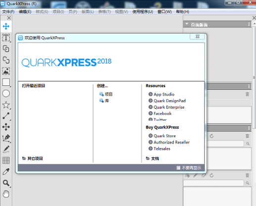This screenshot has height=206, width=256.
Task: Open options menu of second right panel
Action: (249, 86)
